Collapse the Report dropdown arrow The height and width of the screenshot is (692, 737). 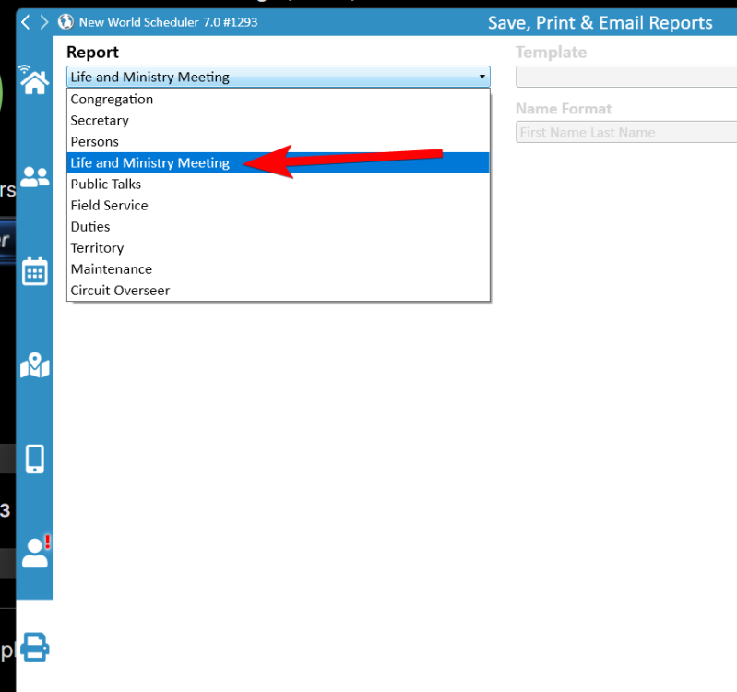(x=481, y=78)
